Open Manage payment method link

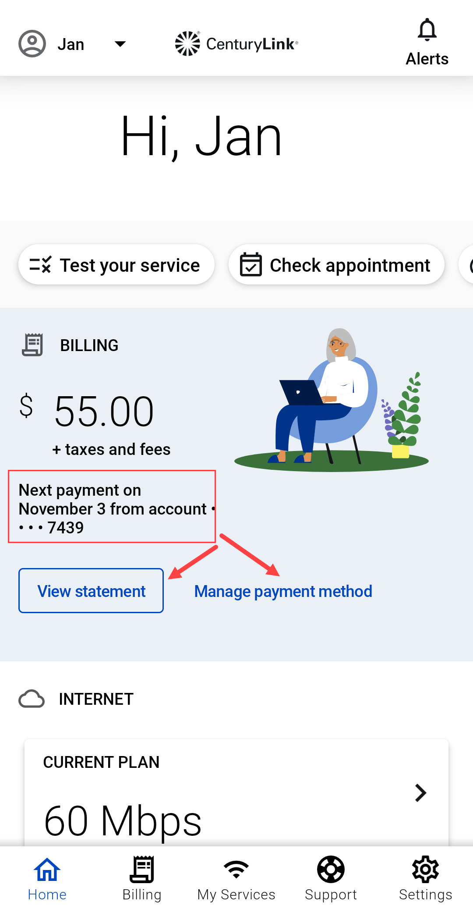tap(283, 591)
